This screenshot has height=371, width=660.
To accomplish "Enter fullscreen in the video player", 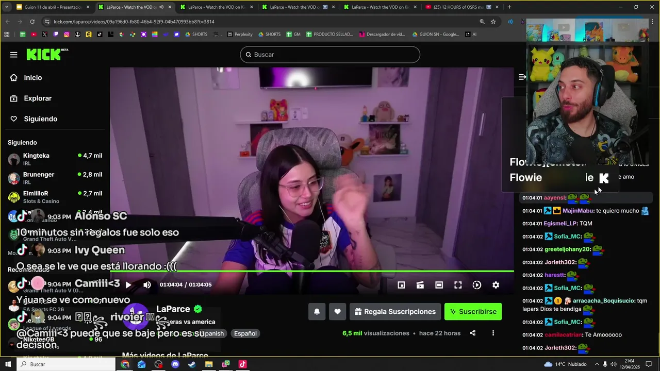I will click(458, 285).
